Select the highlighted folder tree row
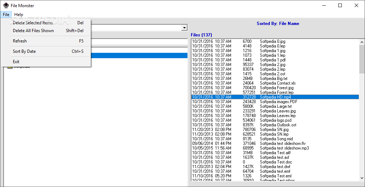The width and height of the screenshot is (365, 187). [x=139, y=56]
